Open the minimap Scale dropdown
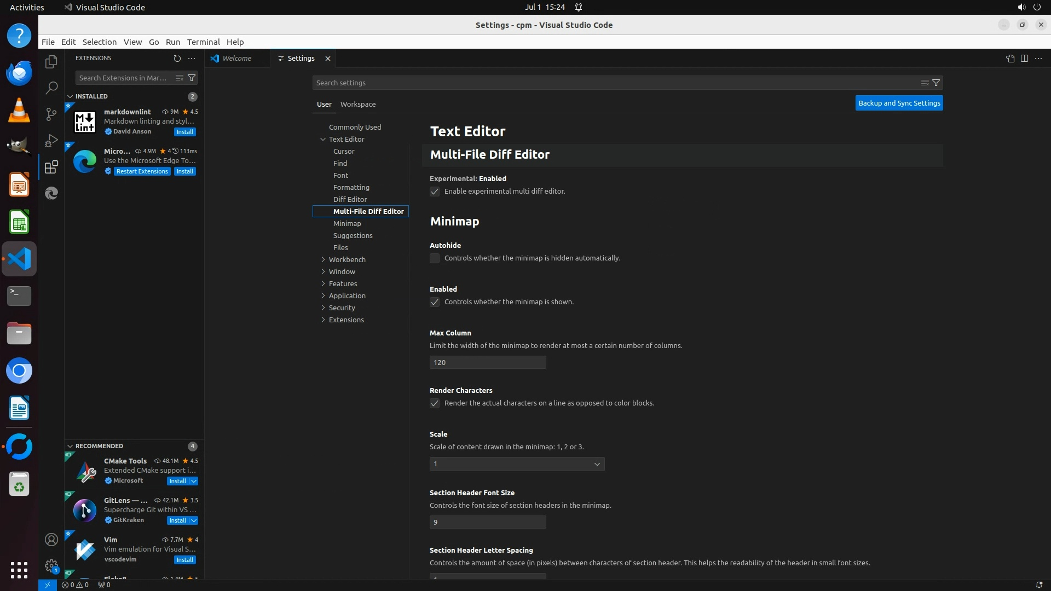This screenshot has width=1051, height=591. (517, 464)
